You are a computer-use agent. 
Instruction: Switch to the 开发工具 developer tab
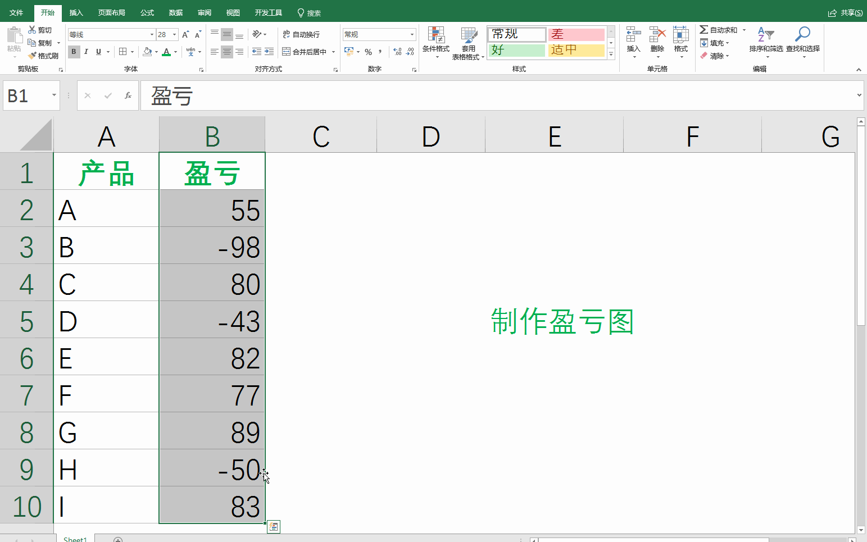268,12
